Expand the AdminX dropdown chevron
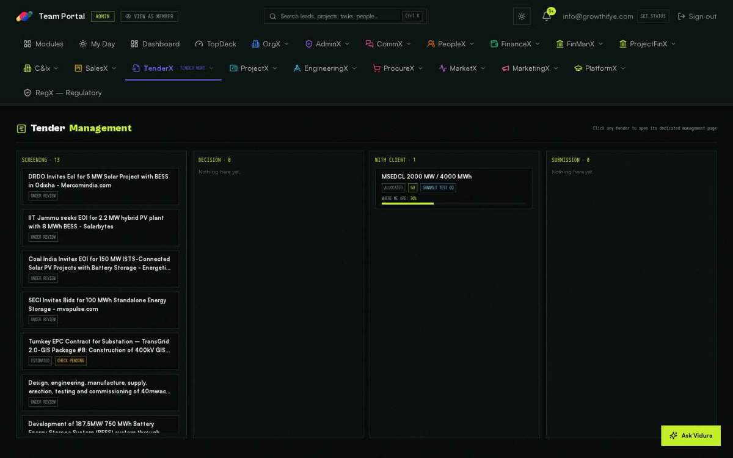The width and height of the screenshot is (733, 458). click(x=347, y=44)
